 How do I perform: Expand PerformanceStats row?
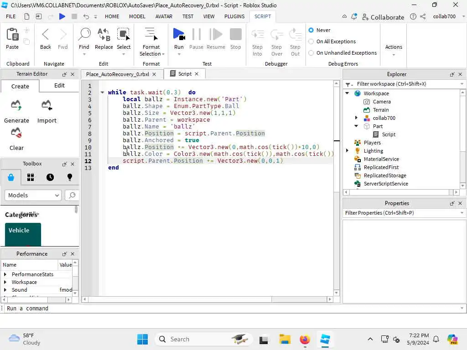[x=5, y=274]
